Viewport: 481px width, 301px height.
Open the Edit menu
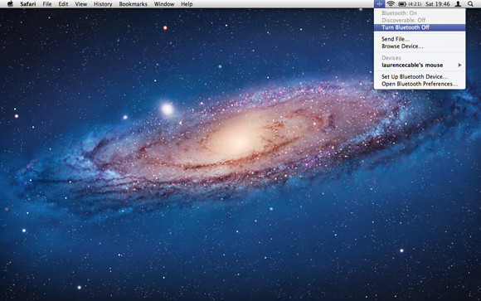pyautogui.click(x=63, y=4)
